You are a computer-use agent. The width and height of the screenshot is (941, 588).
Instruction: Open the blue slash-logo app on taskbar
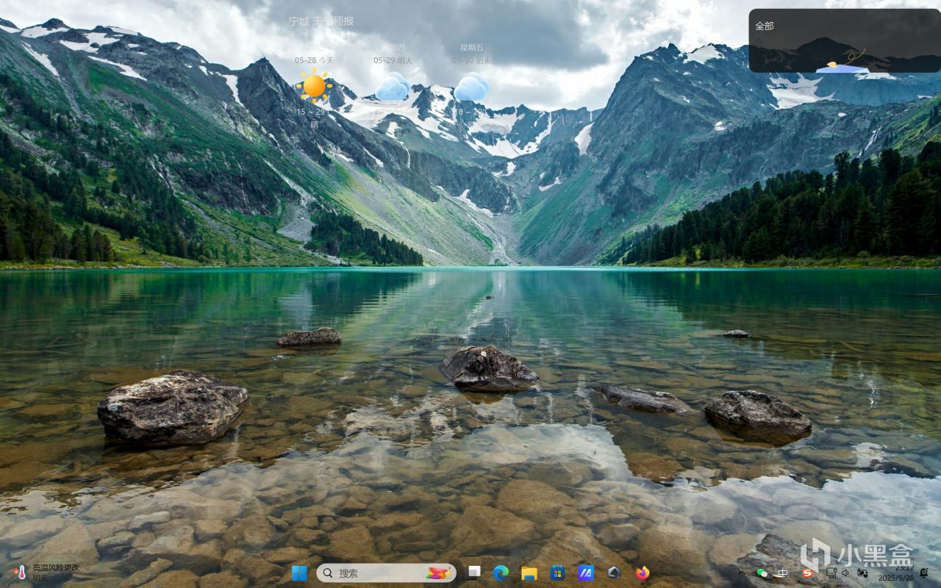coord(586,573)
